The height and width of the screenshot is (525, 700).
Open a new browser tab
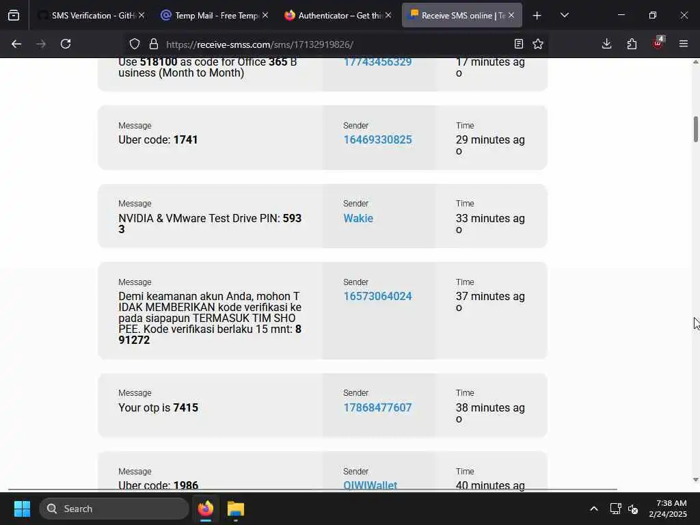click(537, 16)
